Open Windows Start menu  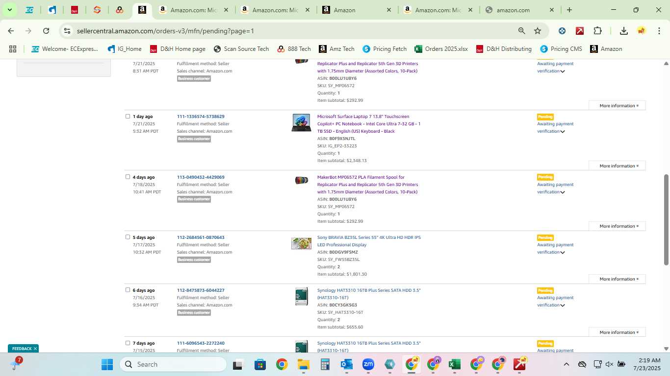[107, 364]
